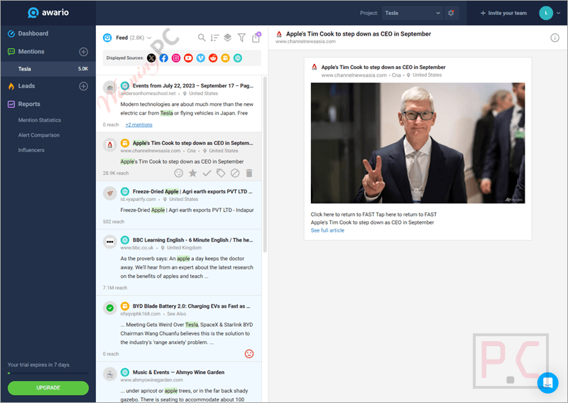Viewport: 568px width, 403px height.
Task: Click the export share icon
Action: coord(256,37)
